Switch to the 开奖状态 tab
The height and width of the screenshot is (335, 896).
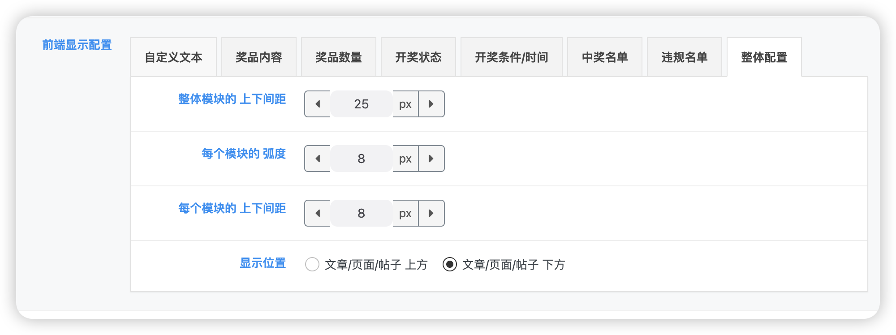pos(418,57)
